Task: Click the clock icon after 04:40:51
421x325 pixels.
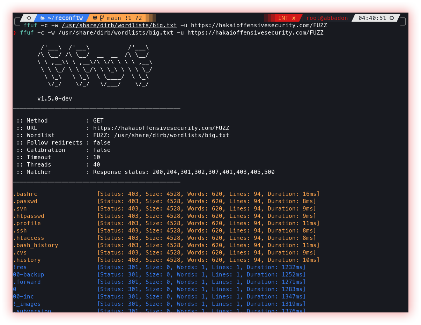Action: coord(392,18)
